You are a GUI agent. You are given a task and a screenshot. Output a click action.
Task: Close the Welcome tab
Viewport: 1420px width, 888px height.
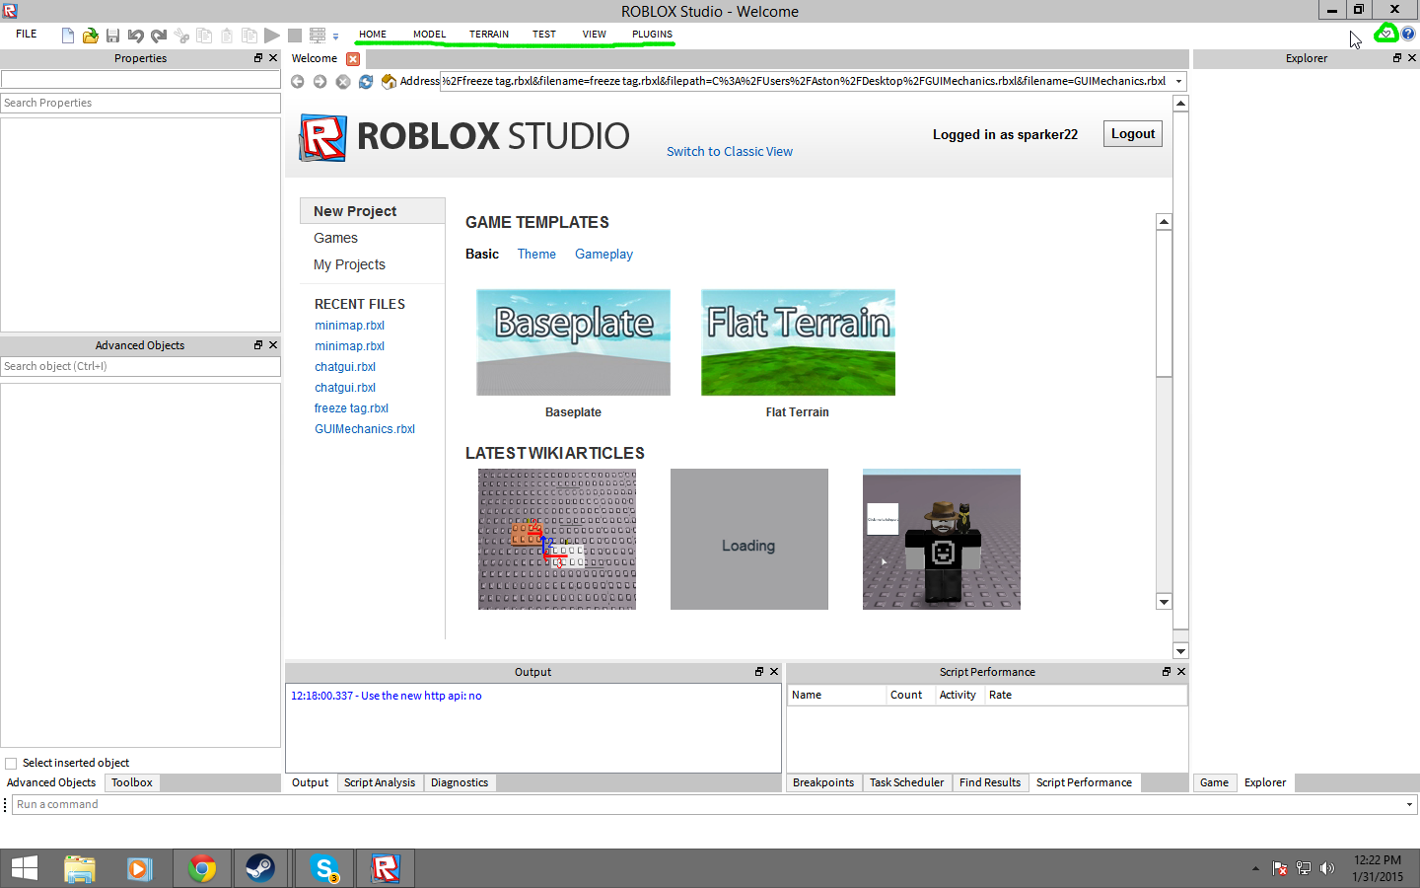tap(353, 59)
